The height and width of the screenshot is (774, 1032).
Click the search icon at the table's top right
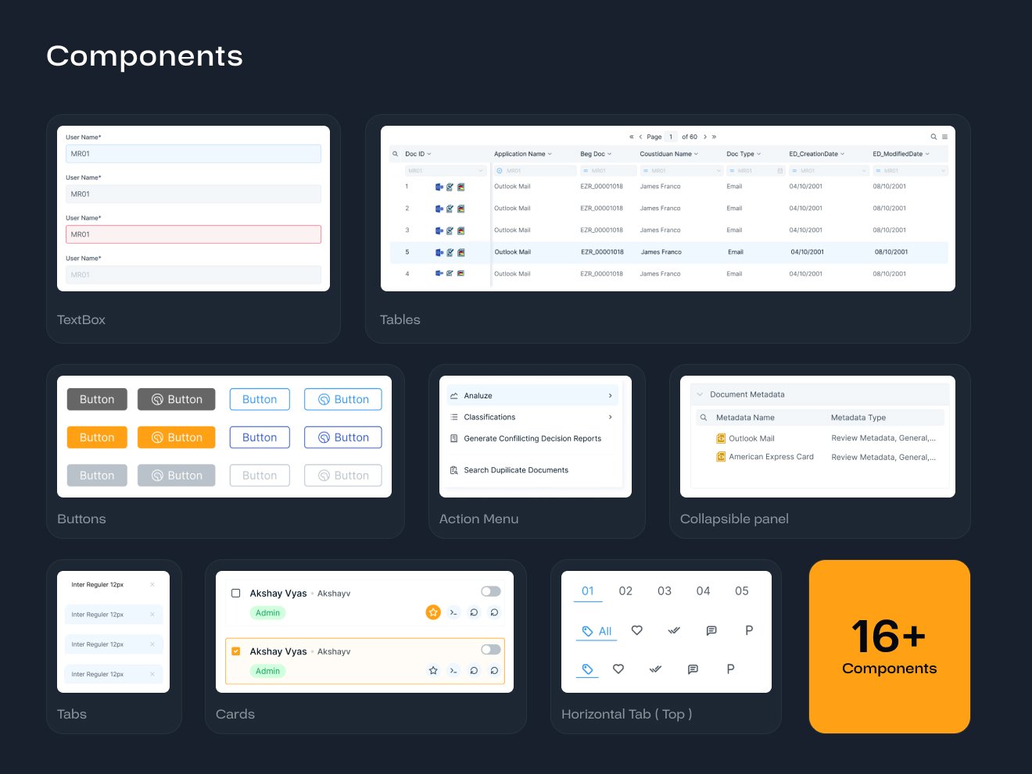(x=933, y=136)
